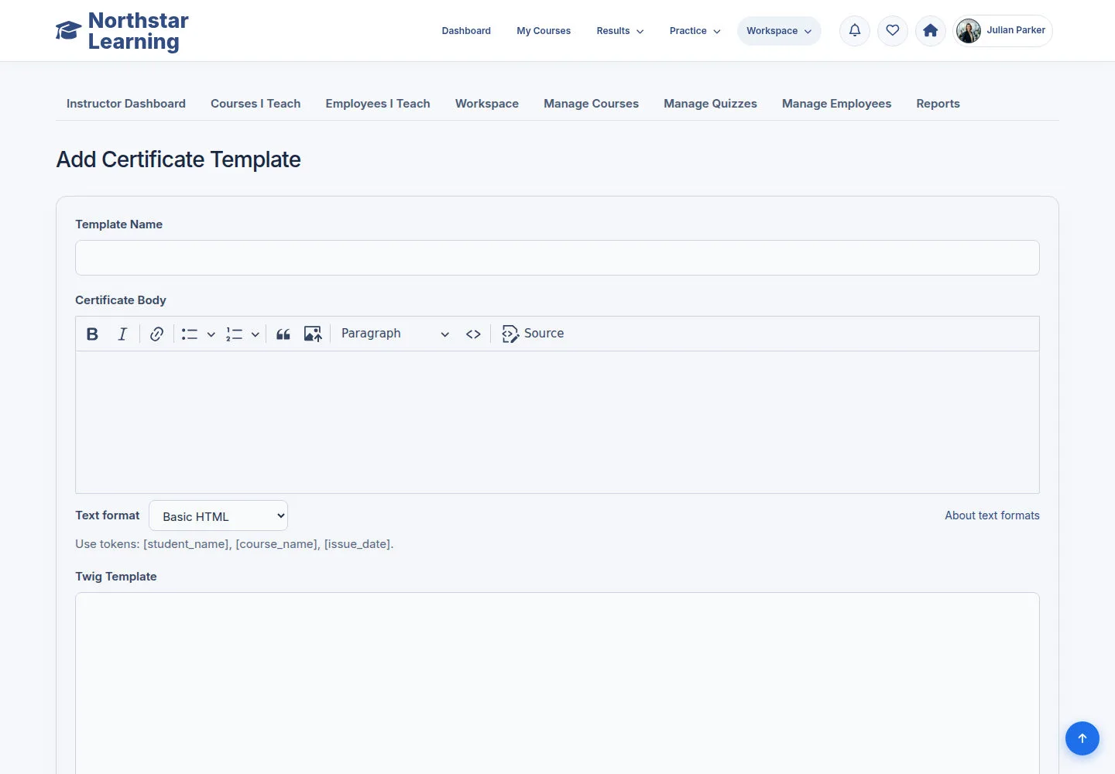Click the home icon in header
This screenshot has width=1115, height=774.
tap(931, 31)
